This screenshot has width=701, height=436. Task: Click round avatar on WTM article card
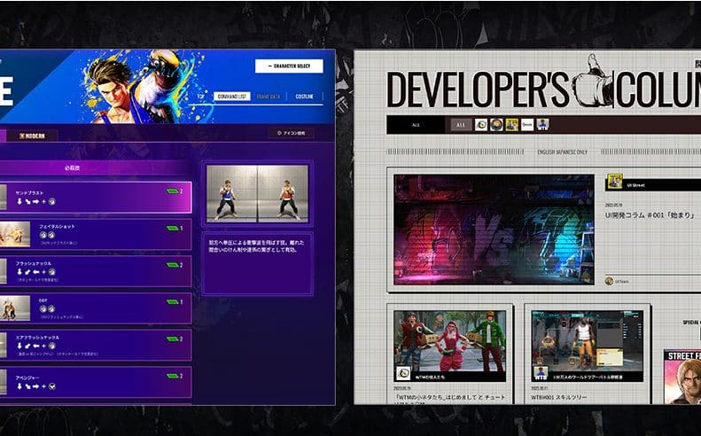(403, 373)
